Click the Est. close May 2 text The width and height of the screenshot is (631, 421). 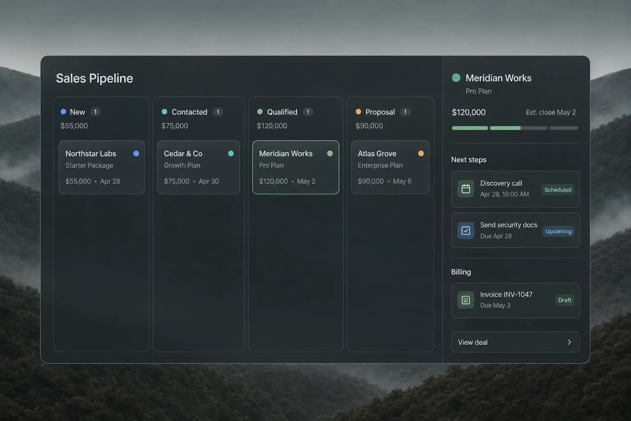551,112
